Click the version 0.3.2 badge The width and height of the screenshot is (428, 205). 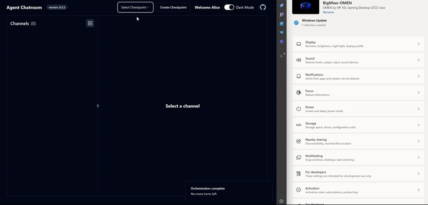click(57, 7)
